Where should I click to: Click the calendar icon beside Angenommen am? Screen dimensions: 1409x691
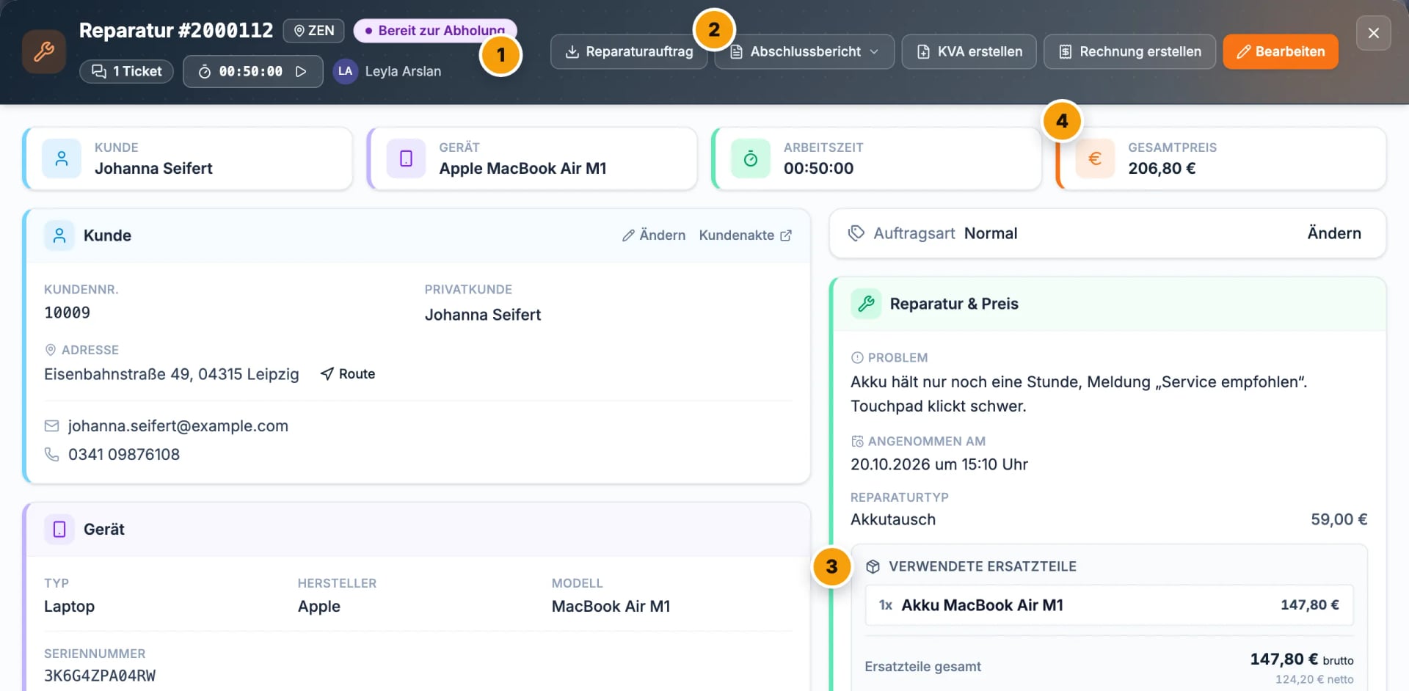[x=857, y=442]
